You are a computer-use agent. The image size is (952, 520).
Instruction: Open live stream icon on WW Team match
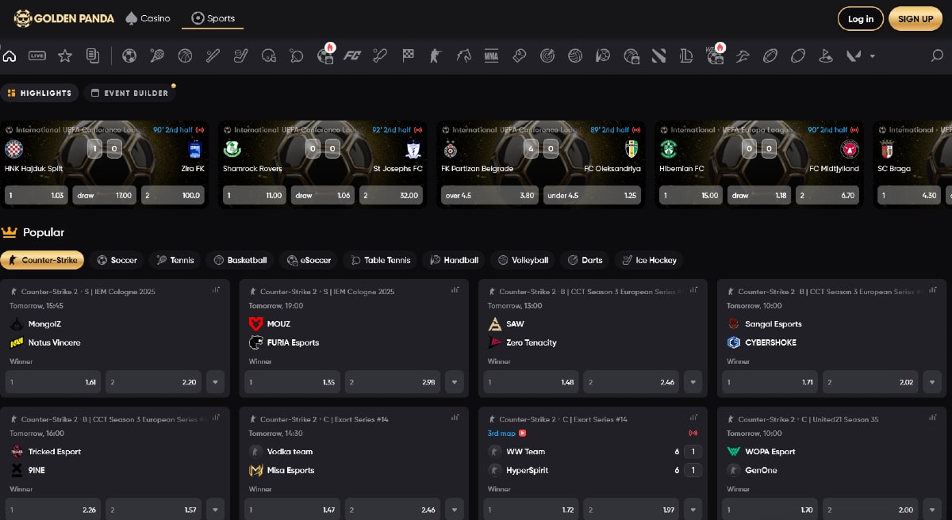click(522, 434)
